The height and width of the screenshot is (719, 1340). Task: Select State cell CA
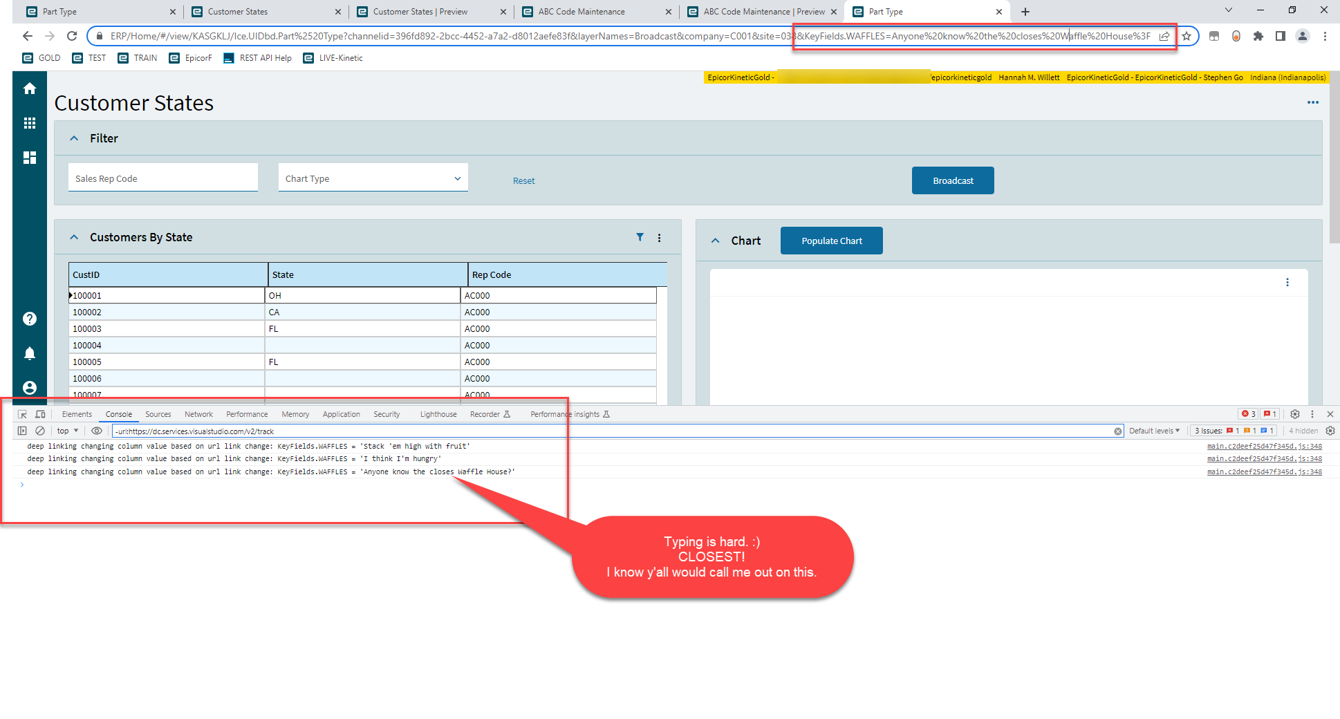point(362,312)
